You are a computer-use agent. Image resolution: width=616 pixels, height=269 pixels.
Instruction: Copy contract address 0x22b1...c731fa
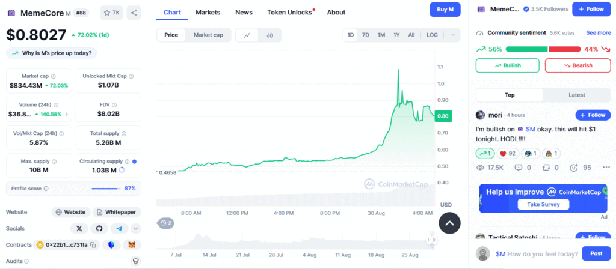93,245
